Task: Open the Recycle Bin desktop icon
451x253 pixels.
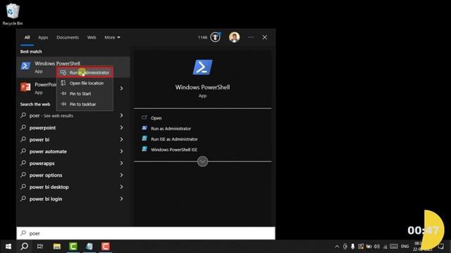Action: pyautogui.click(x=13, y=14)
